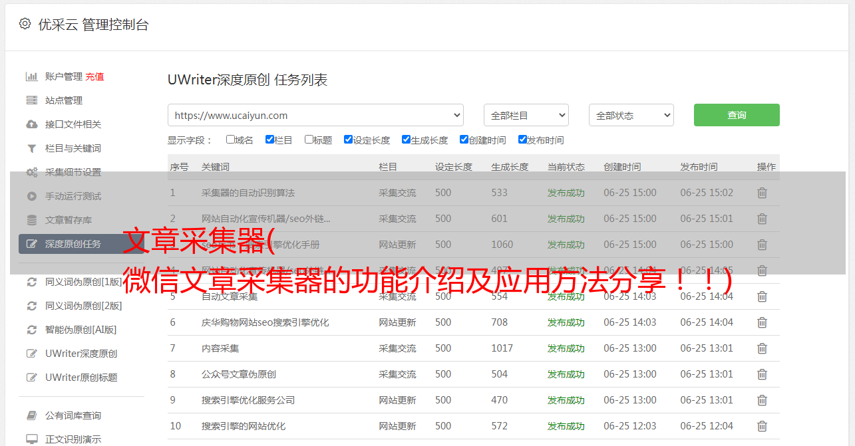Click the server icon next to 站点管理

[x=31, y=100]
